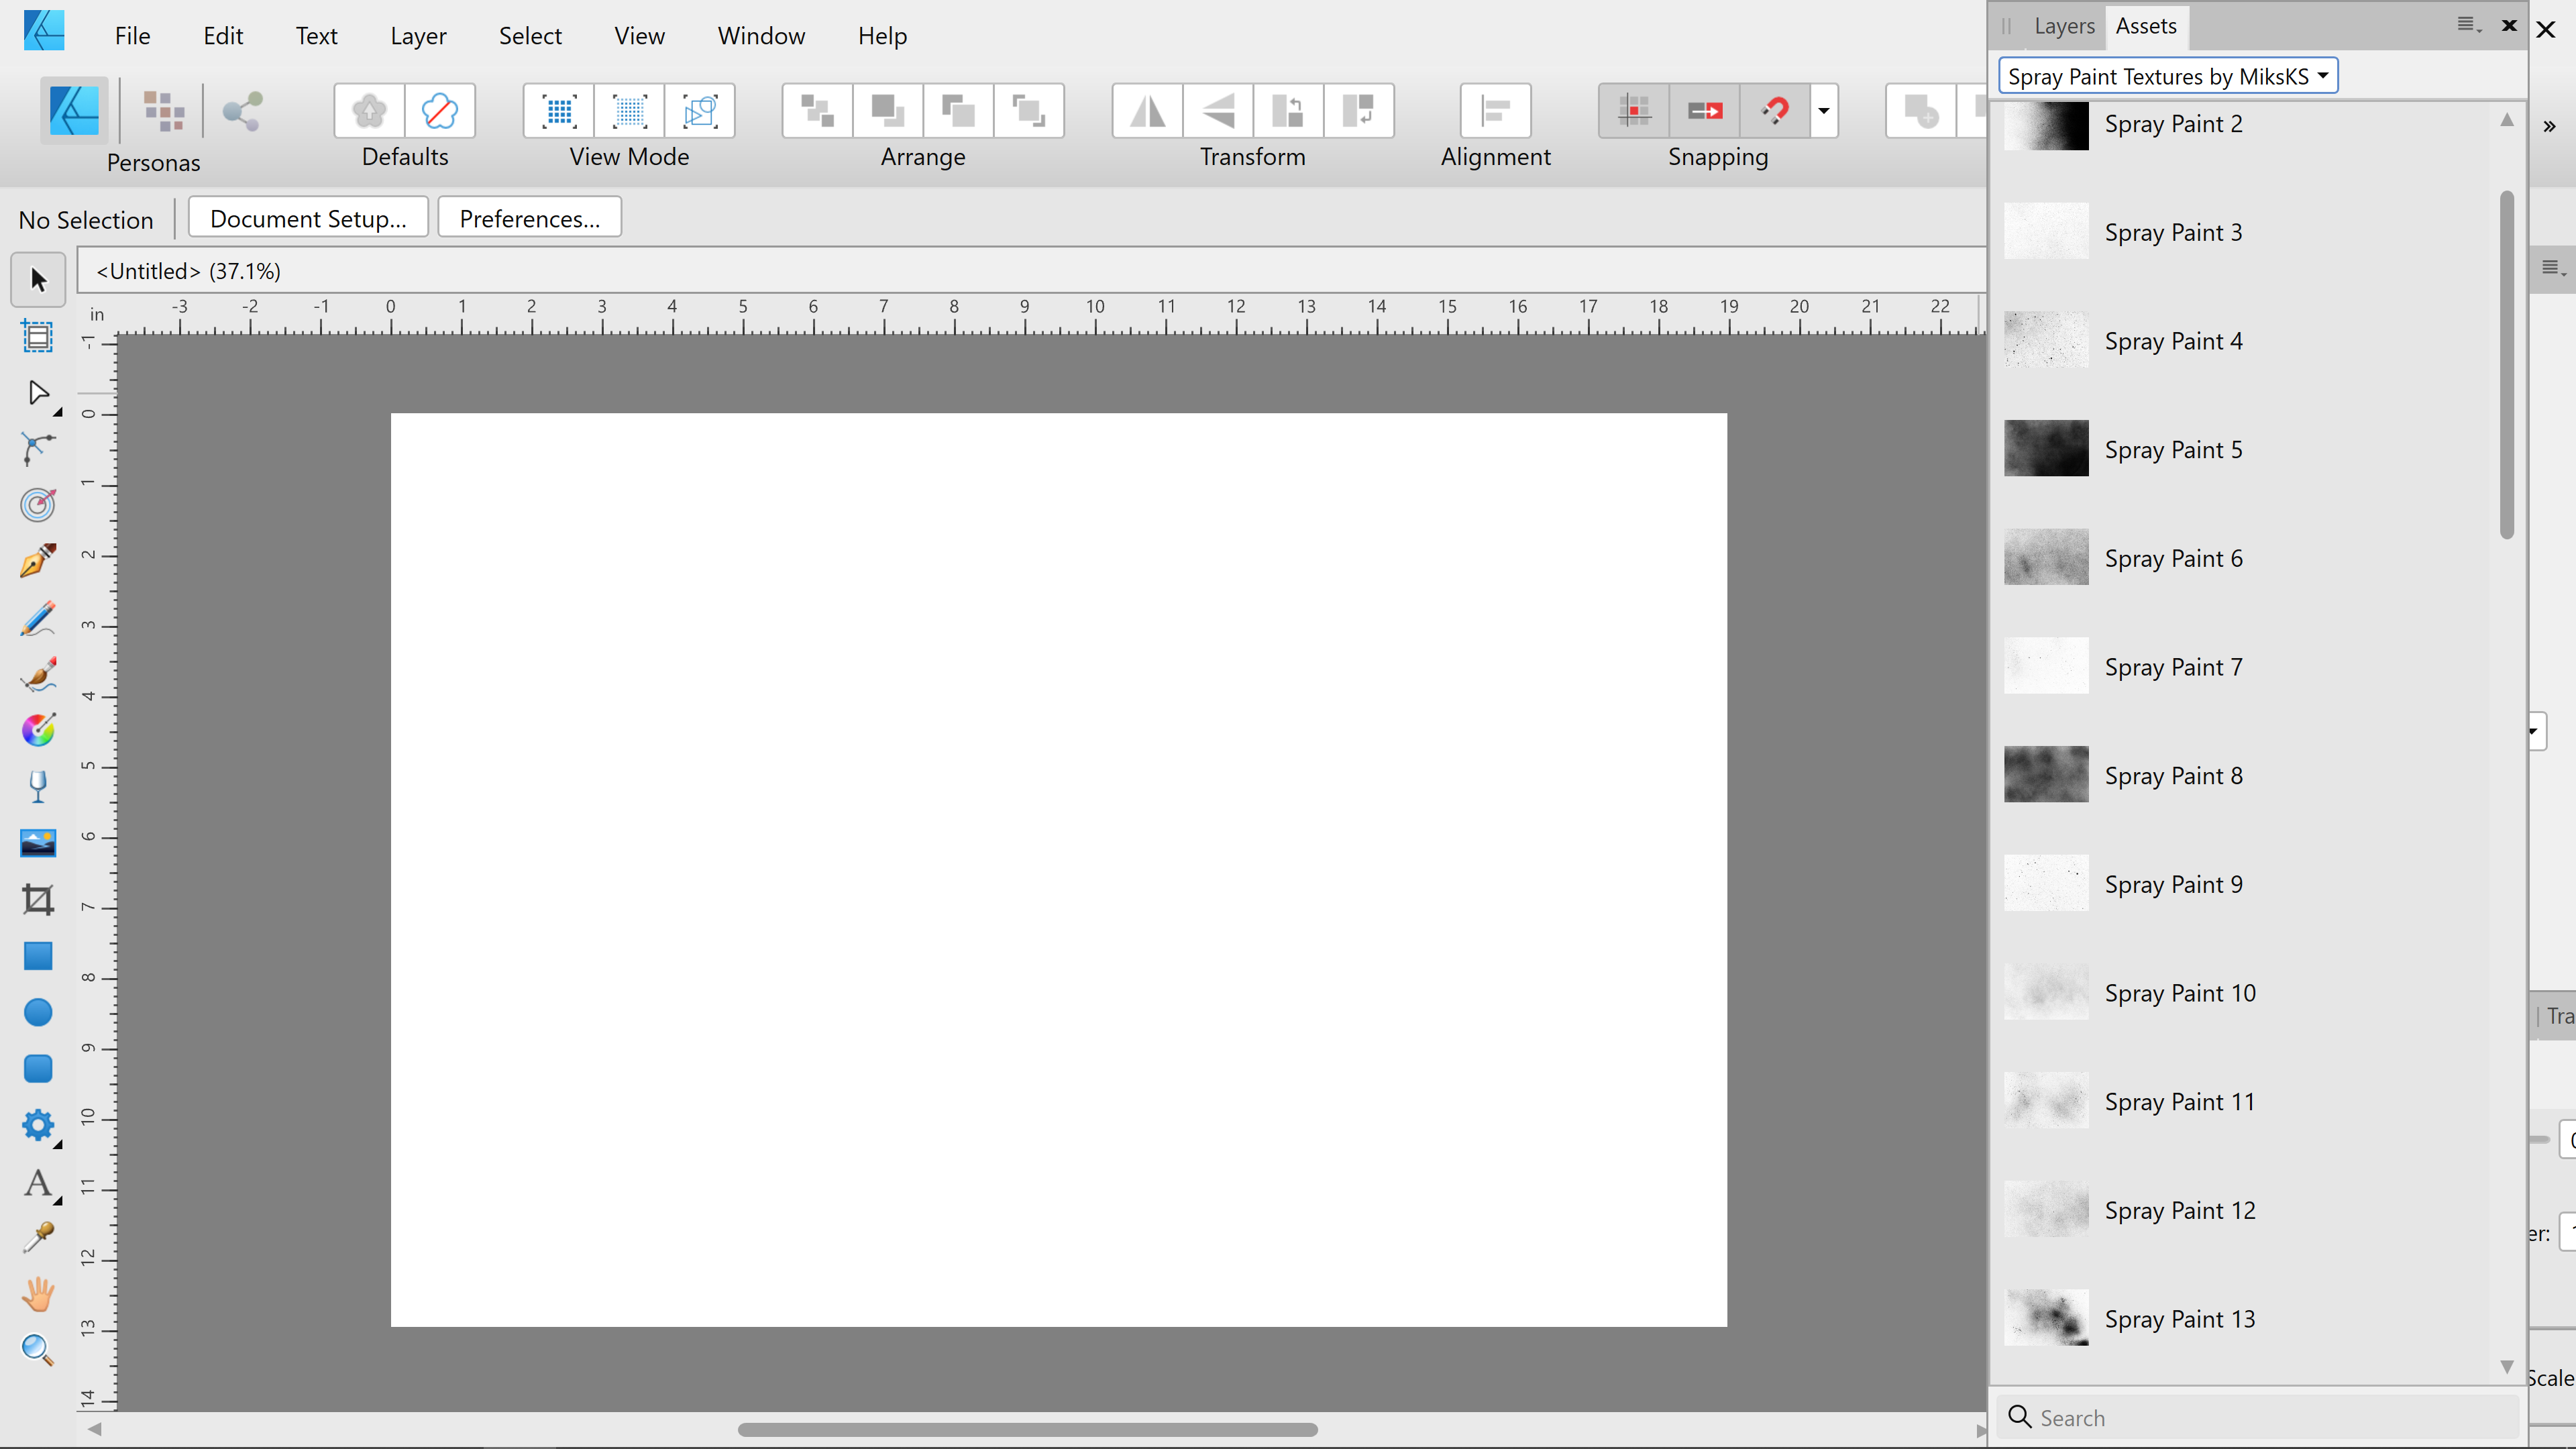Select the Transparency tool glass icon

point(38,787)
